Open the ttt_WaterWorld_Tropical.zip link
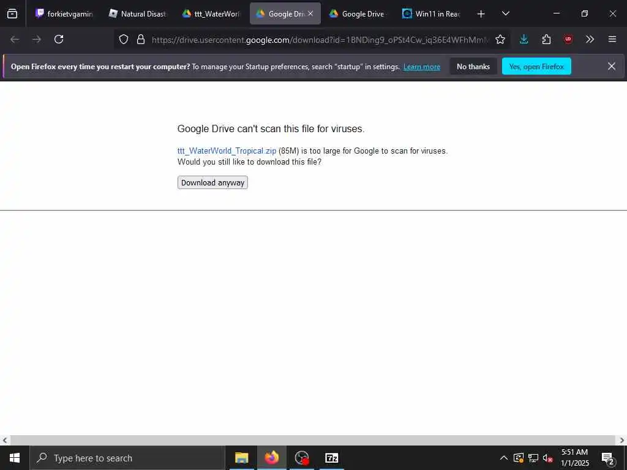627x470 pixels. [x=227, y=151]
